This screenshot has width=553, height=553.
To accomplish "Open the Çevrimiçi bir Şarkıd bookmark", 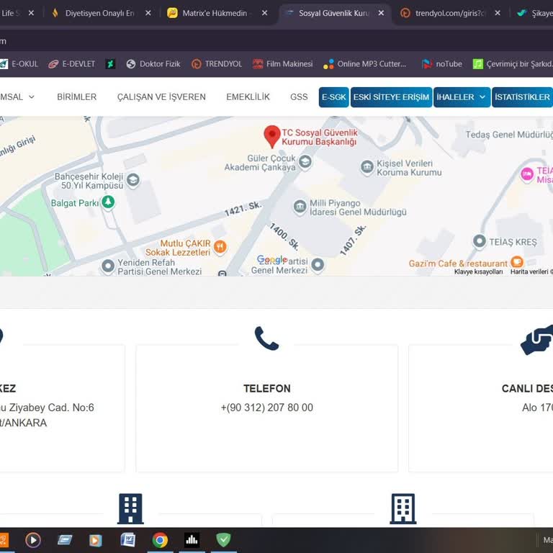I will (x=513, y=64).
